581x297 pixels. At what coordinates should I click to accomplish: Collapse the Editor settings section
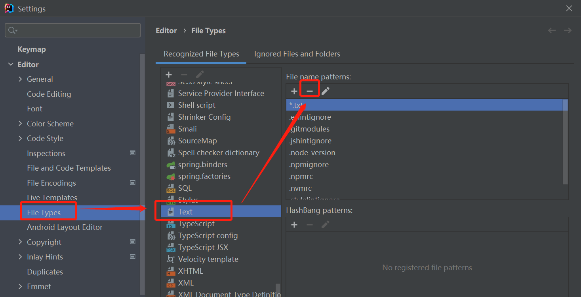click(x=11, y=64)
